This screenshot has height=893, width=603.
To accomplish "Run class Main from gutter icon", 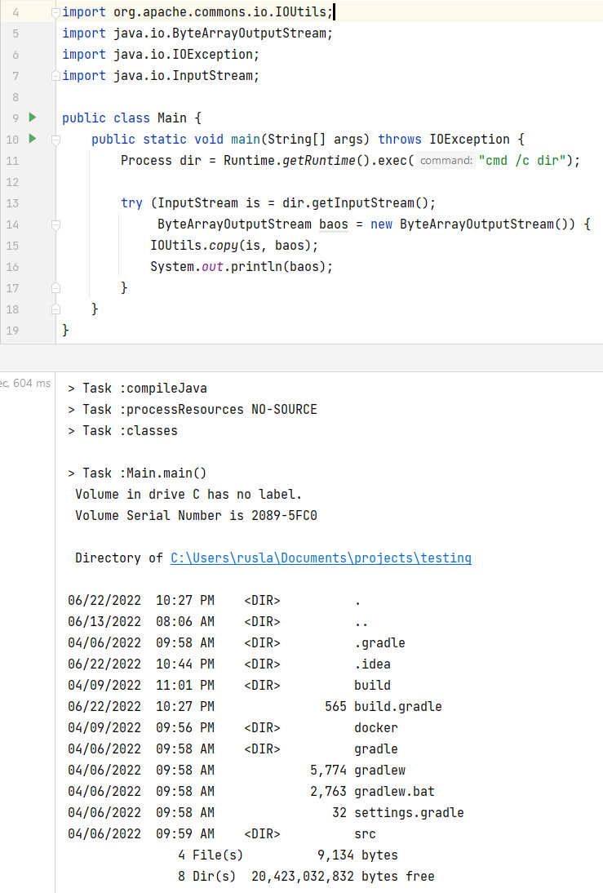I will pos(33,118).
